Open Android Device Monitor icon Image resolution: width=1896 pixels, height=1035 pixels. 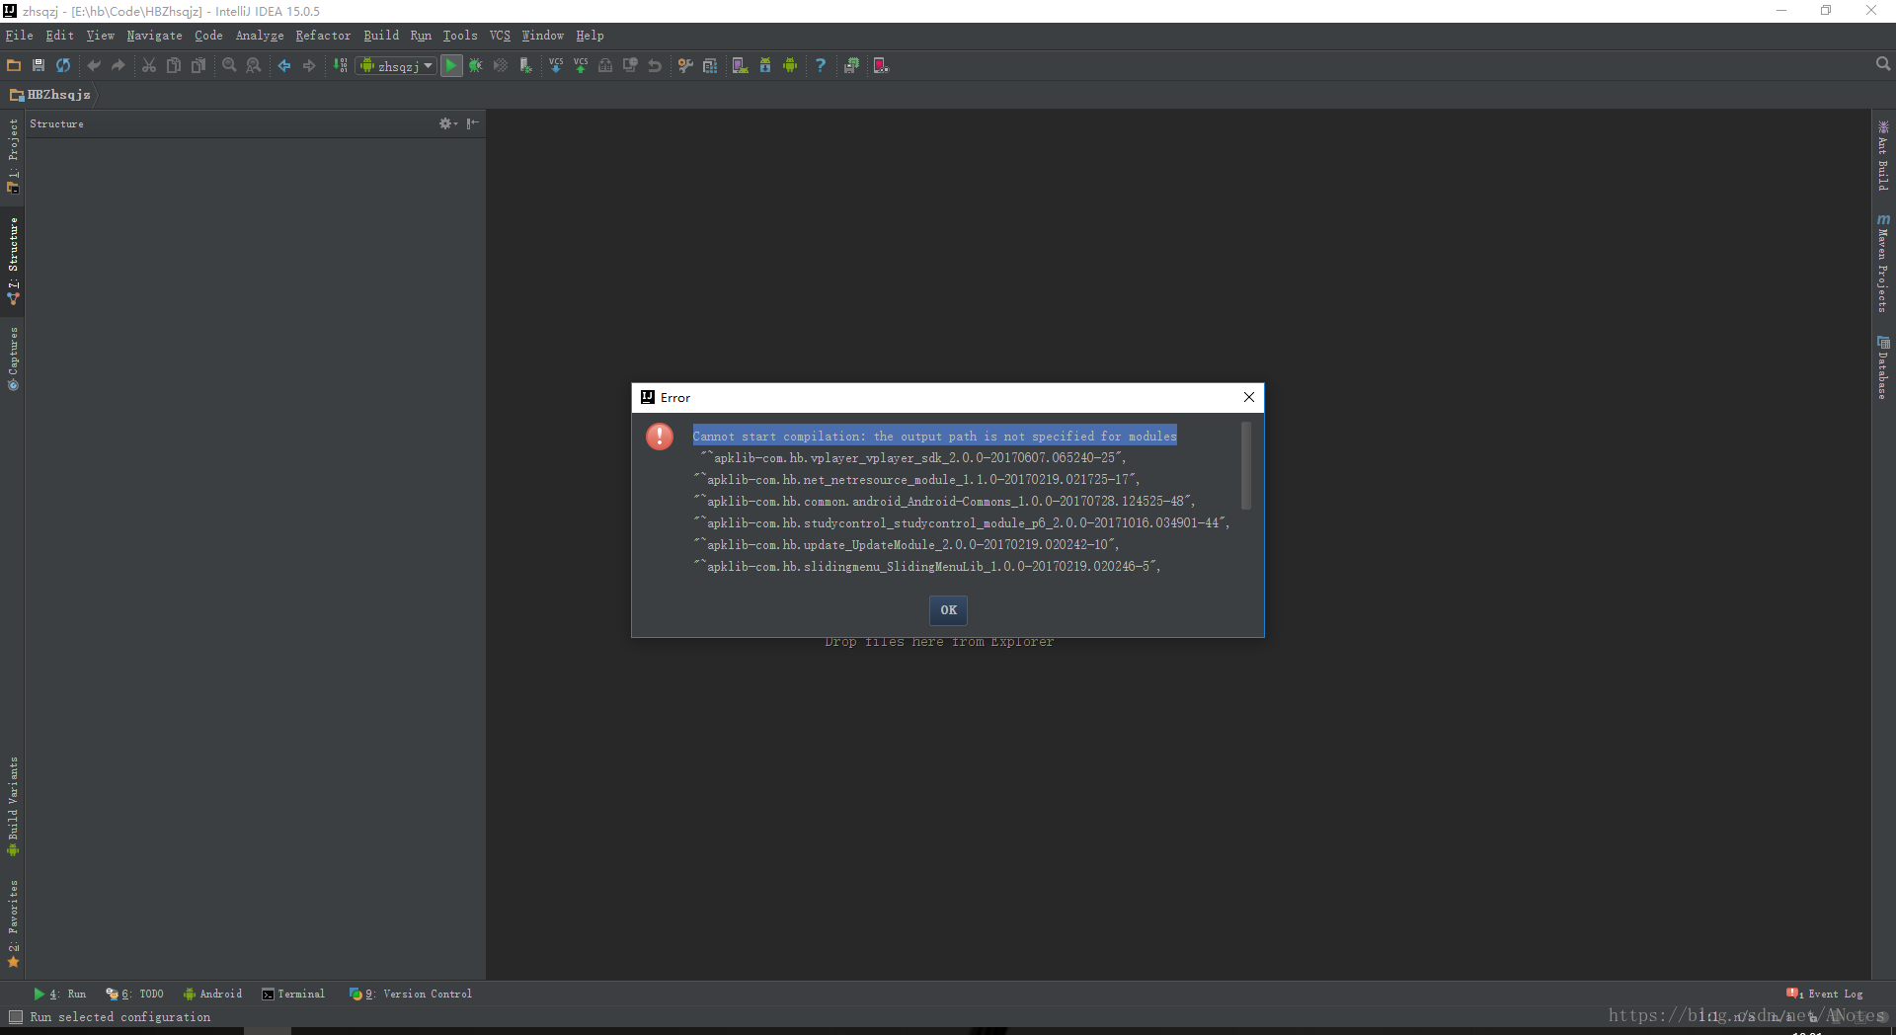pyautogui.click(x=790, y=65)
